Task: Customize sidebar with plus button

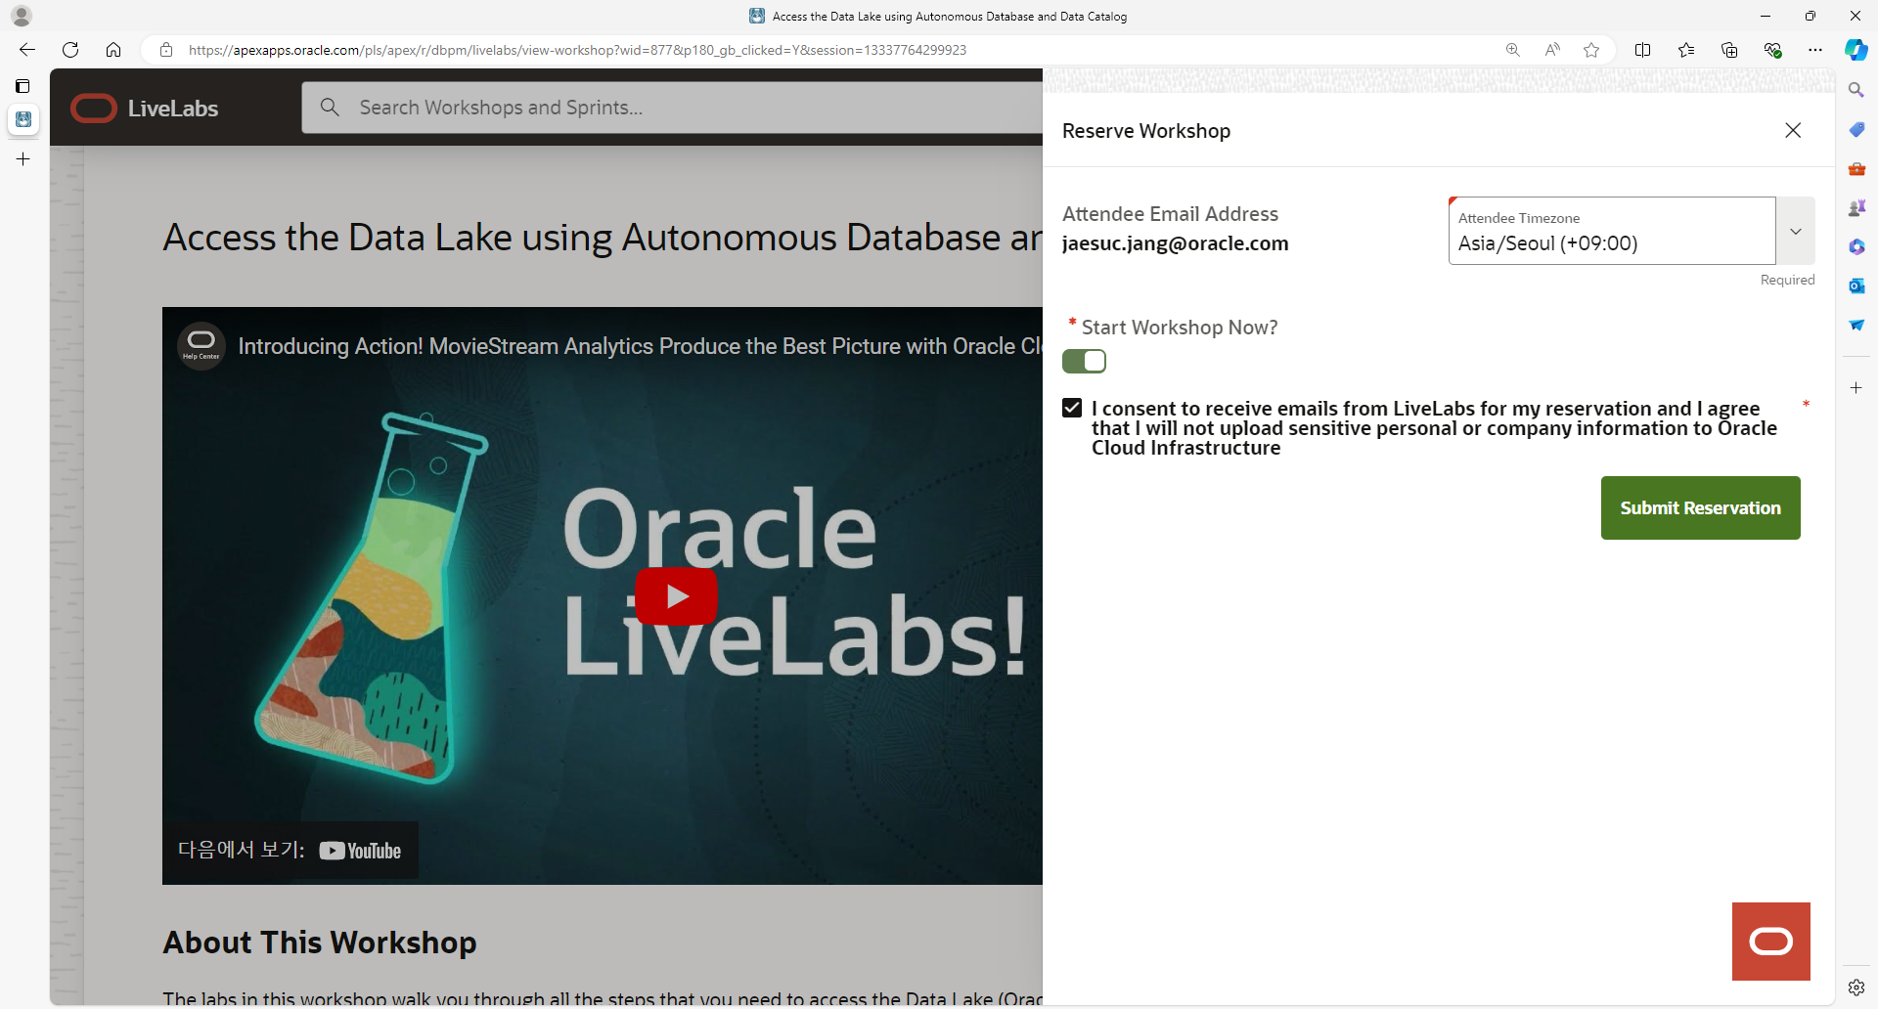Action: 1856,388
